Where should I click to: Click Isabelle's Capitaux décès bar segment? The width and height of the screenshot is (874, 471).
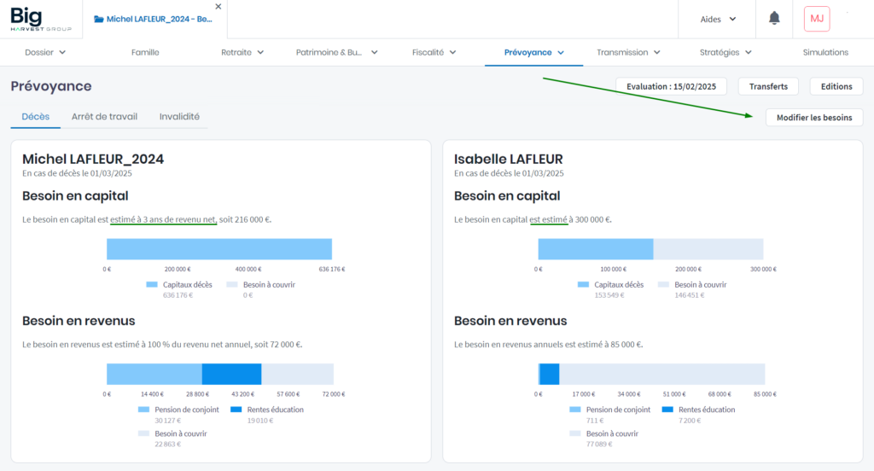click(595, 249)
